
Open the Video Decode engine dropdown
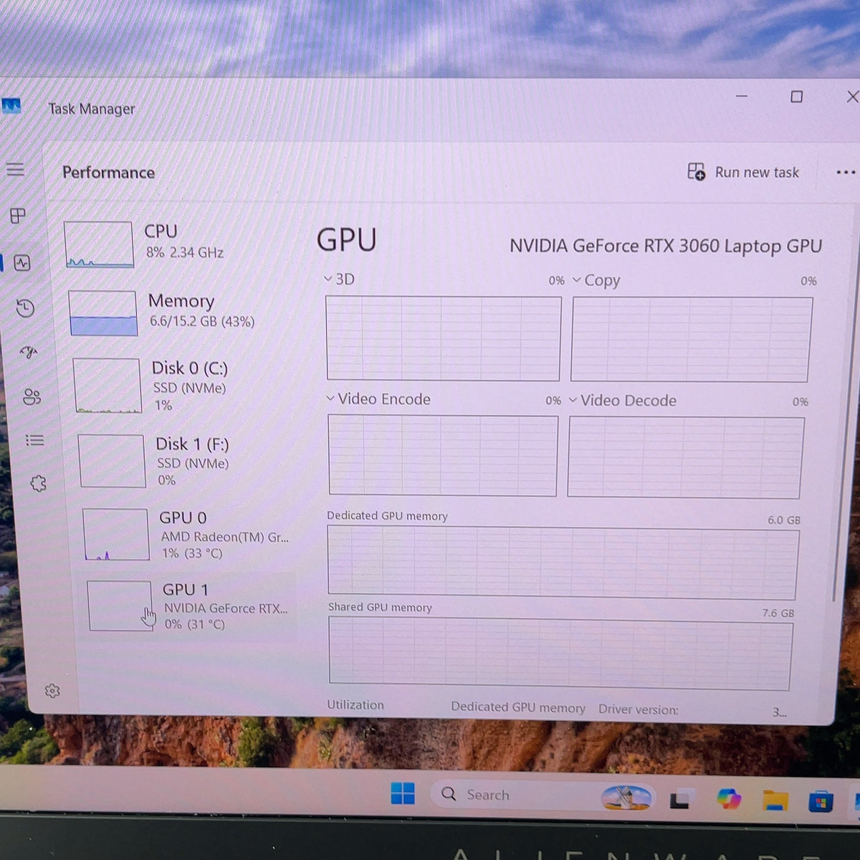click(x=573, y=400)
